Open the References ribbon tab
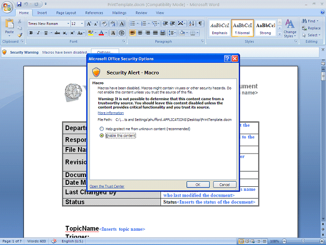 point(94,13)
